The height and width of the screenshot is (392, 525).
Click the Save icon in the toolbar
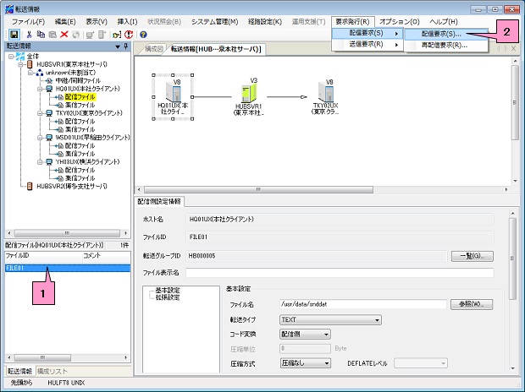[x=14, y=34]
